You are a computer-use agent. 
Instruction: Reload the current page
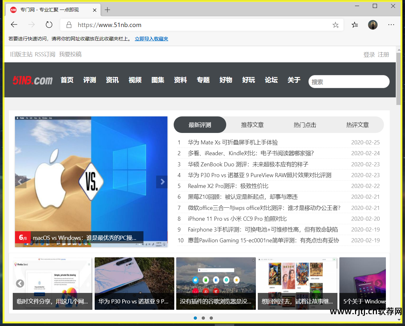pos(49,25)
